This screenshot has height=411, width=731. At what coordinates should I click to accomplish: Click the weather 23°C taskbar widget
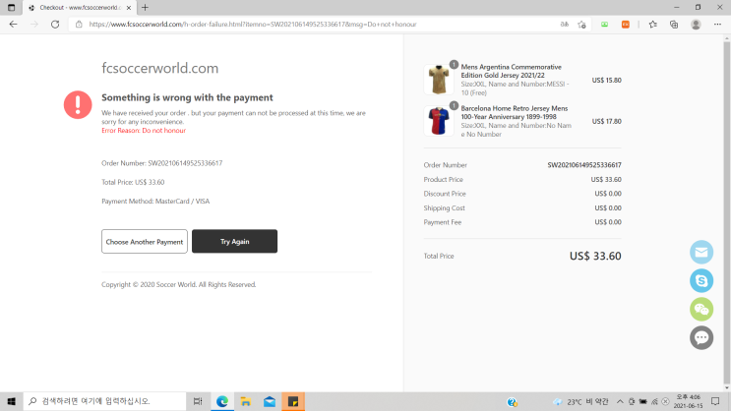580,402
